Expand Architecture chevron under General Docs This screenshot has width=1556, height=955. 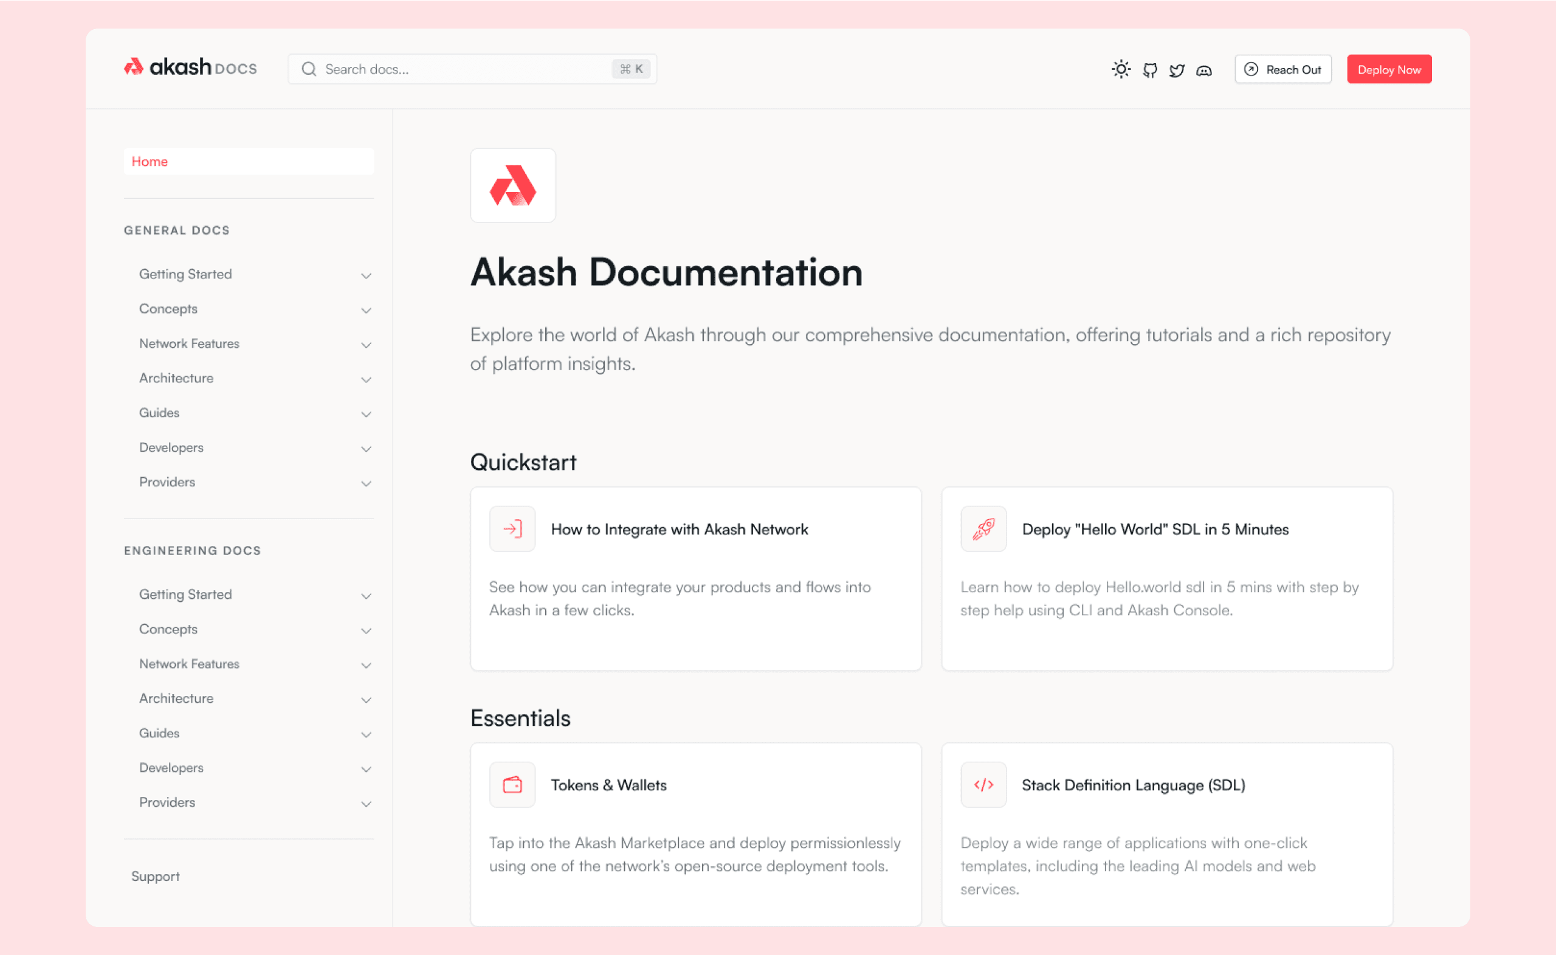[367, 379]
